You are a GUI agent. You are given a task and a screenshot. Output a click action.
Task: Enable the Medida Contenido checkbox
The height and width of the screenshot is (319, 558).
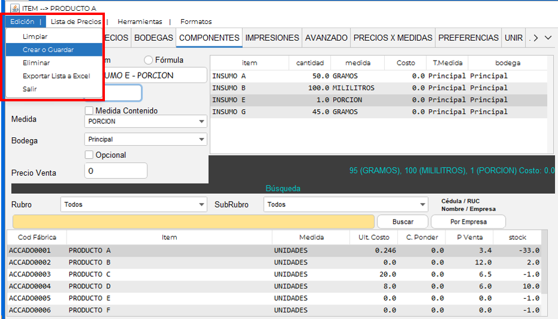[89, 111]
